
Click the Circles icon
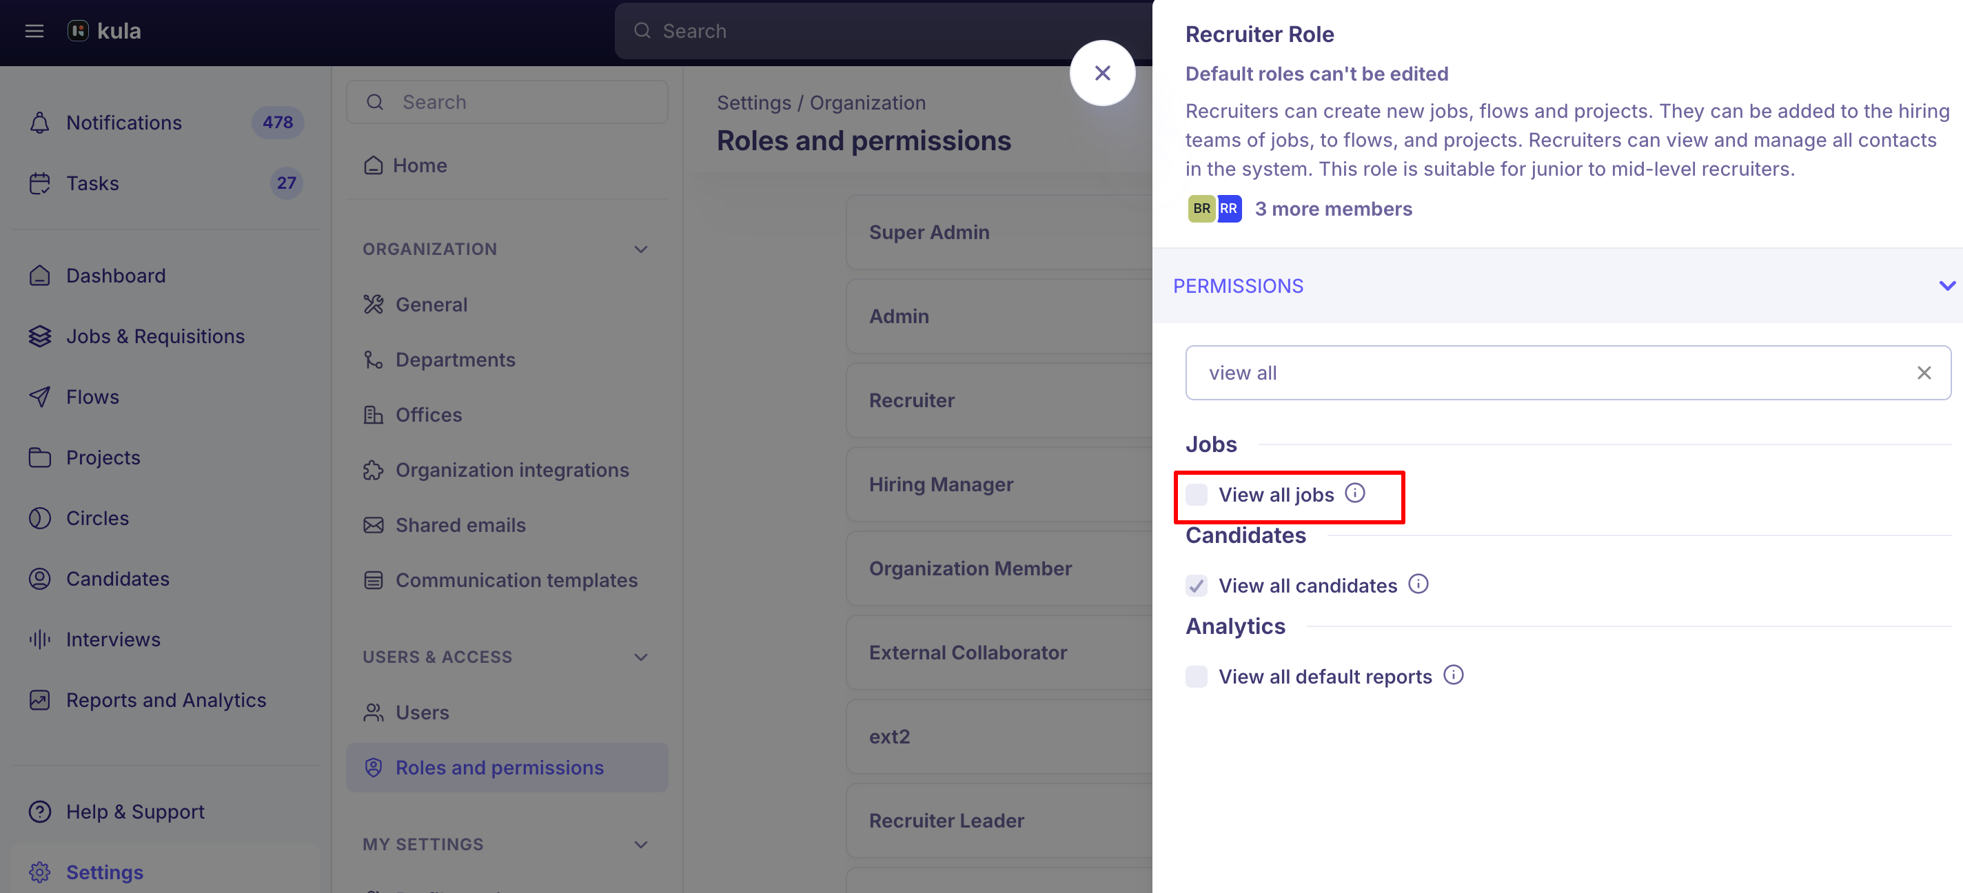coord(39,518)
